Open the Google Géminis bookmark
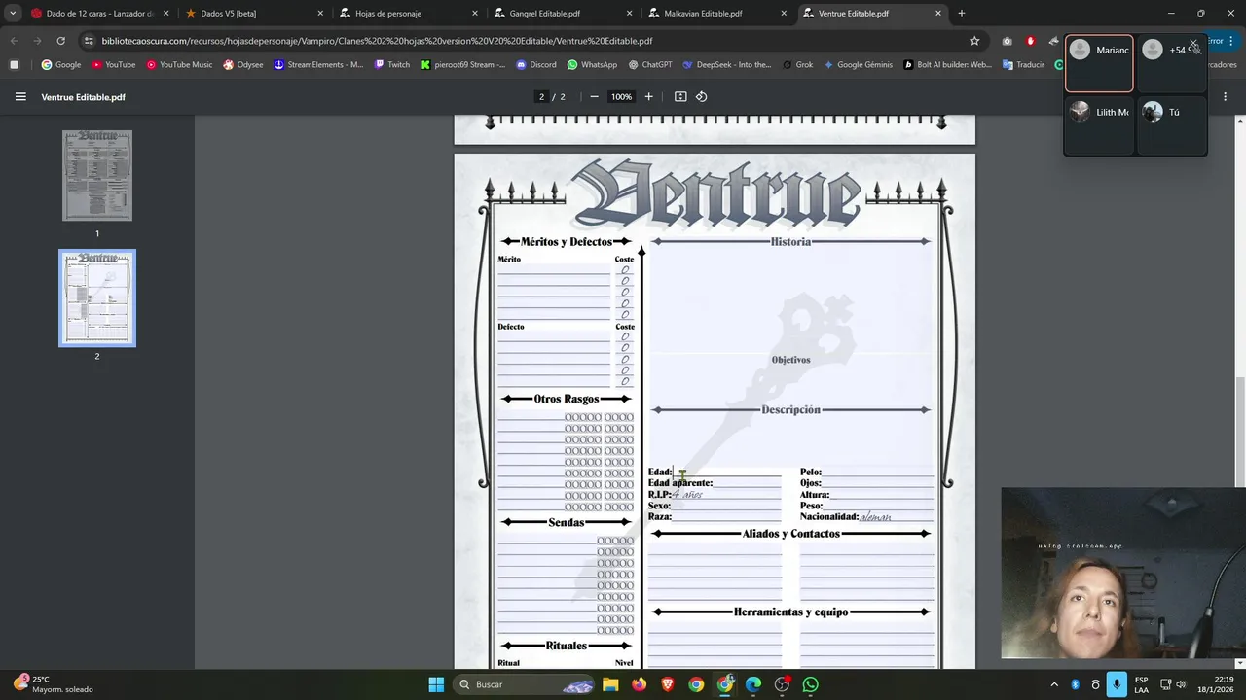Viewport: 1246px width, 700px height. point(858,65)
